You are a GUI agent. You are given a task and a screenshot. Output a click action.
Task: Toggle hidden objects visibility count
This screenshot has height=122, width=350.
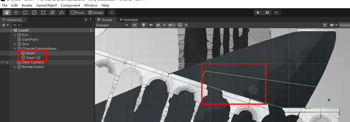[x=172, y=25]
